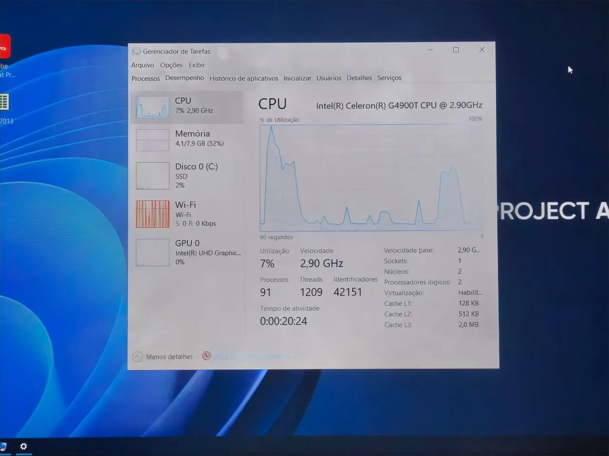Collapse view with Menos detalhes arrow
This screenshot has width=609, height=456.
coord(138,357)
